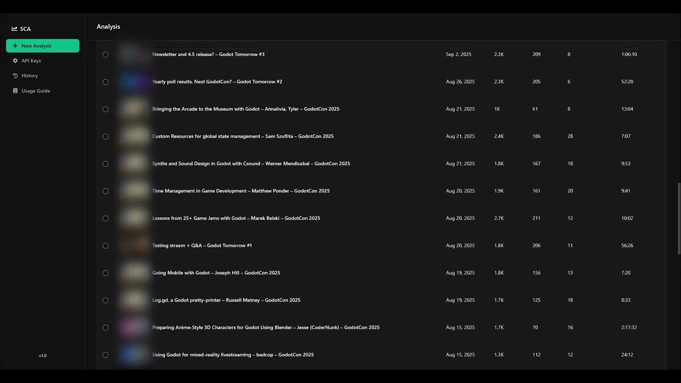Select radio for Bringing the Arcade to the Museum
The image size is (681, 383).
point(105,109)
